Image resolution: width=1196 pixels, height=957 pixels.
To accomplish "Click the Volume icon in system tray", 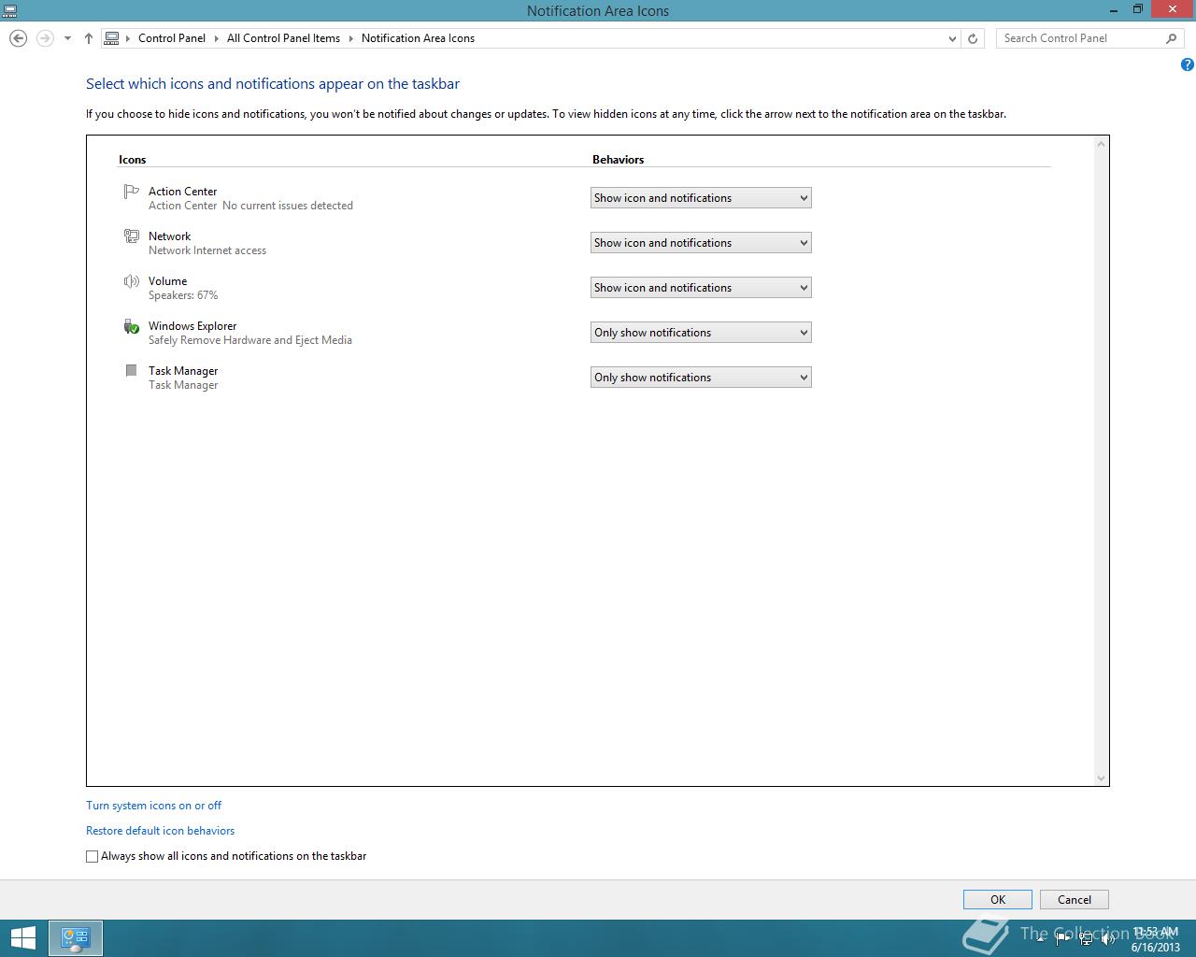I will coord(1108,939).
